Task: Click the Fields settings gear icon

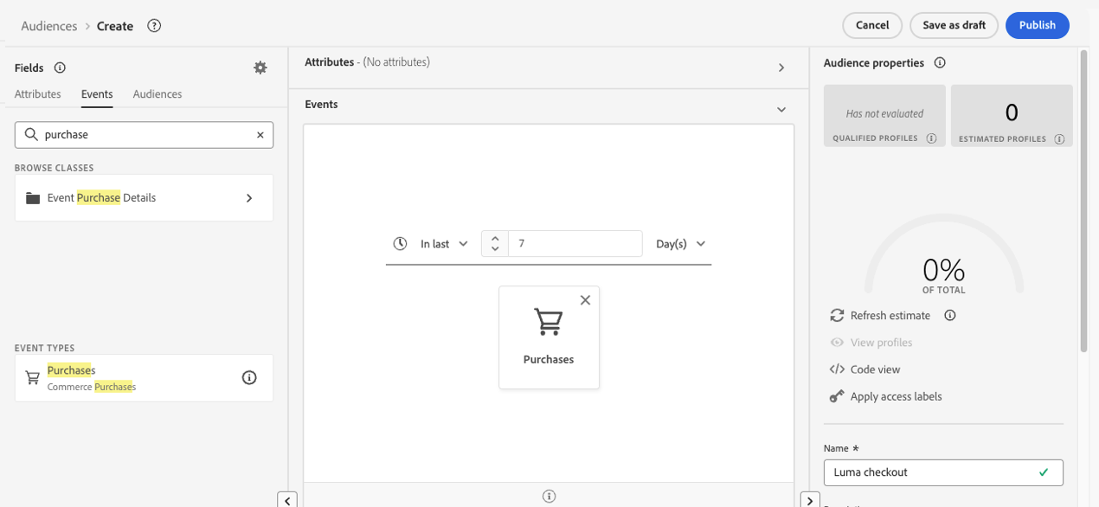Action: (260, 67)
